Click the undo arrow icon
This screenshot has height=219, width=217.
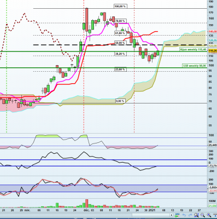click(x=184, y=215)
